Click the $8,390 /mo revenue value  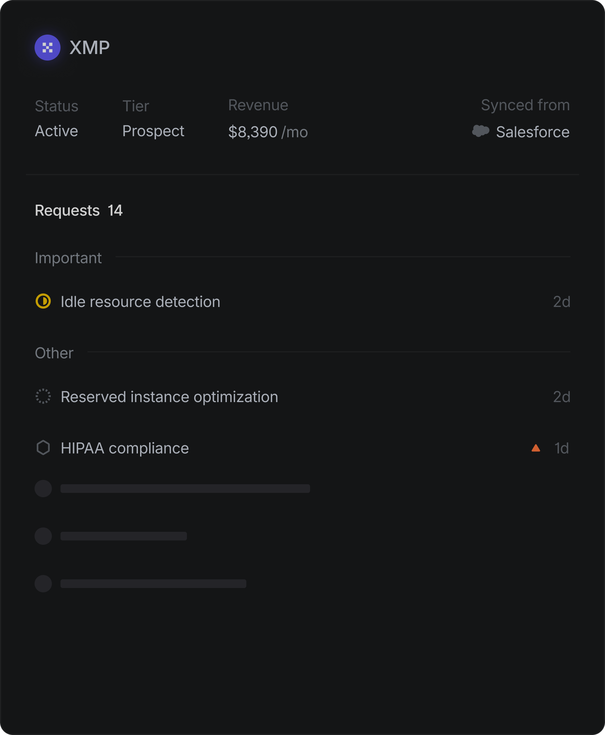click(268, 132)
